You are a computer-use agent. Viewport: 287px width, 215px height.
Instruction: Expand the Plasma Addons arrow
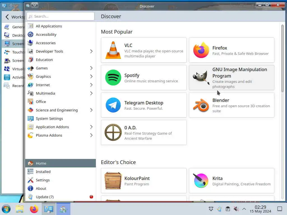pyautogui.click(x=91, y=135)
